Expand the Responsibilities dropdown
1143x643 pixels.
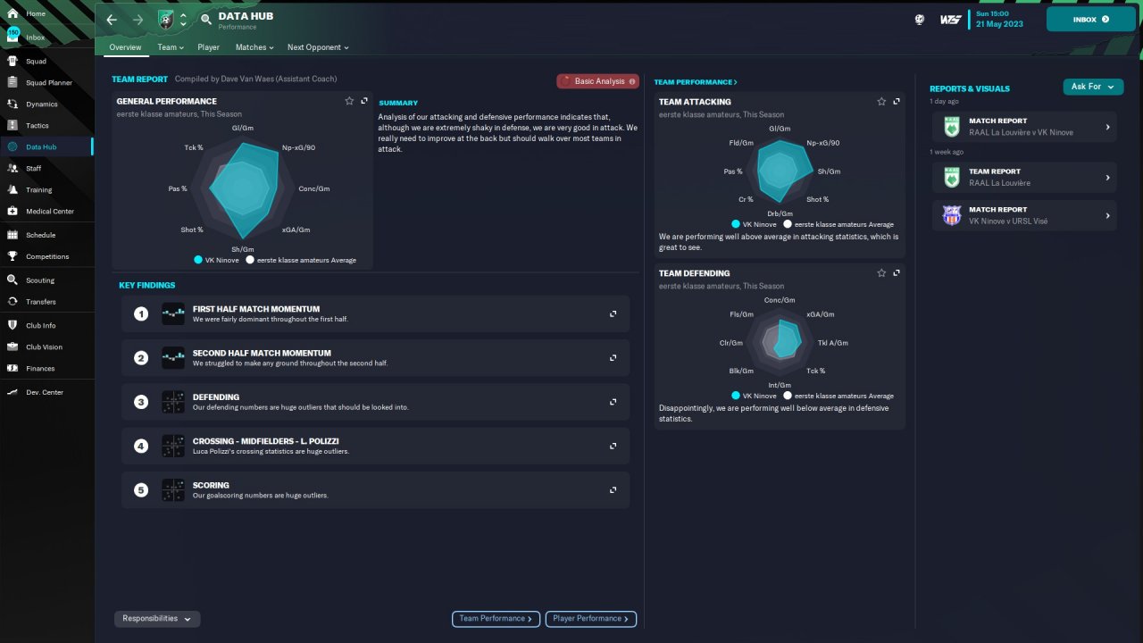(x=157, y=619)
